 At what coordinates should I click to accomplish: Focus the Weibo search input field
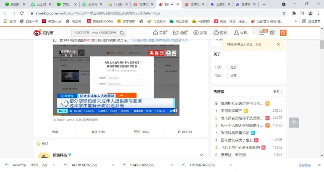click(95, 33)
